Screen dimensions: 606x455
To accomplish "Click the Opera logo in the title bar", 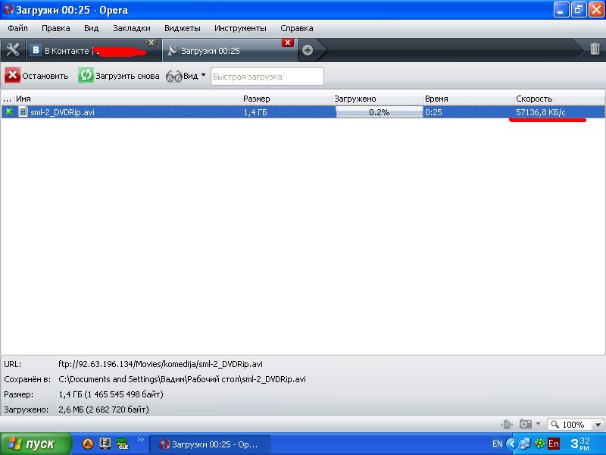I will (x=8, y=9).
